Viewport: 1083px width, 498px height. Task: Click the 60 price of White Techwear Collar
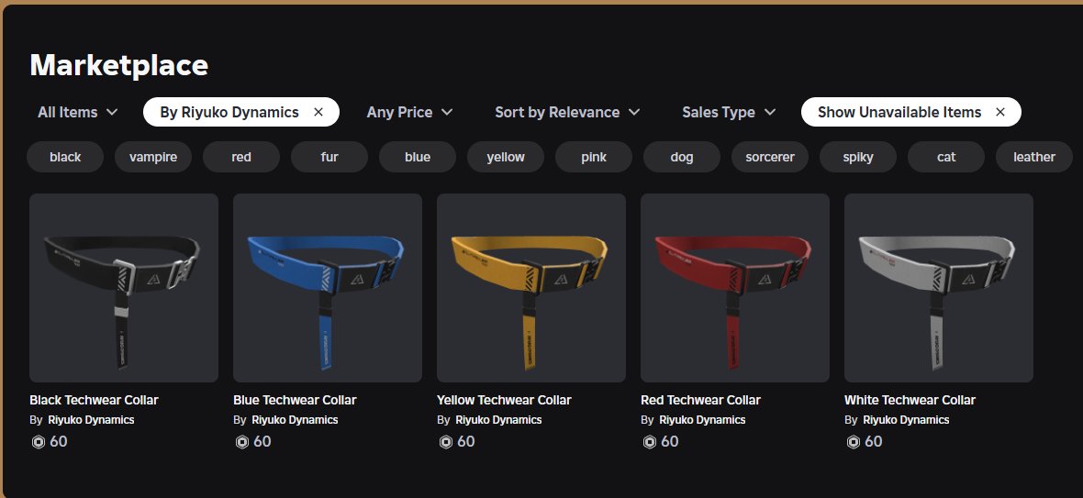pyautogui.click(x=874, y=441)
